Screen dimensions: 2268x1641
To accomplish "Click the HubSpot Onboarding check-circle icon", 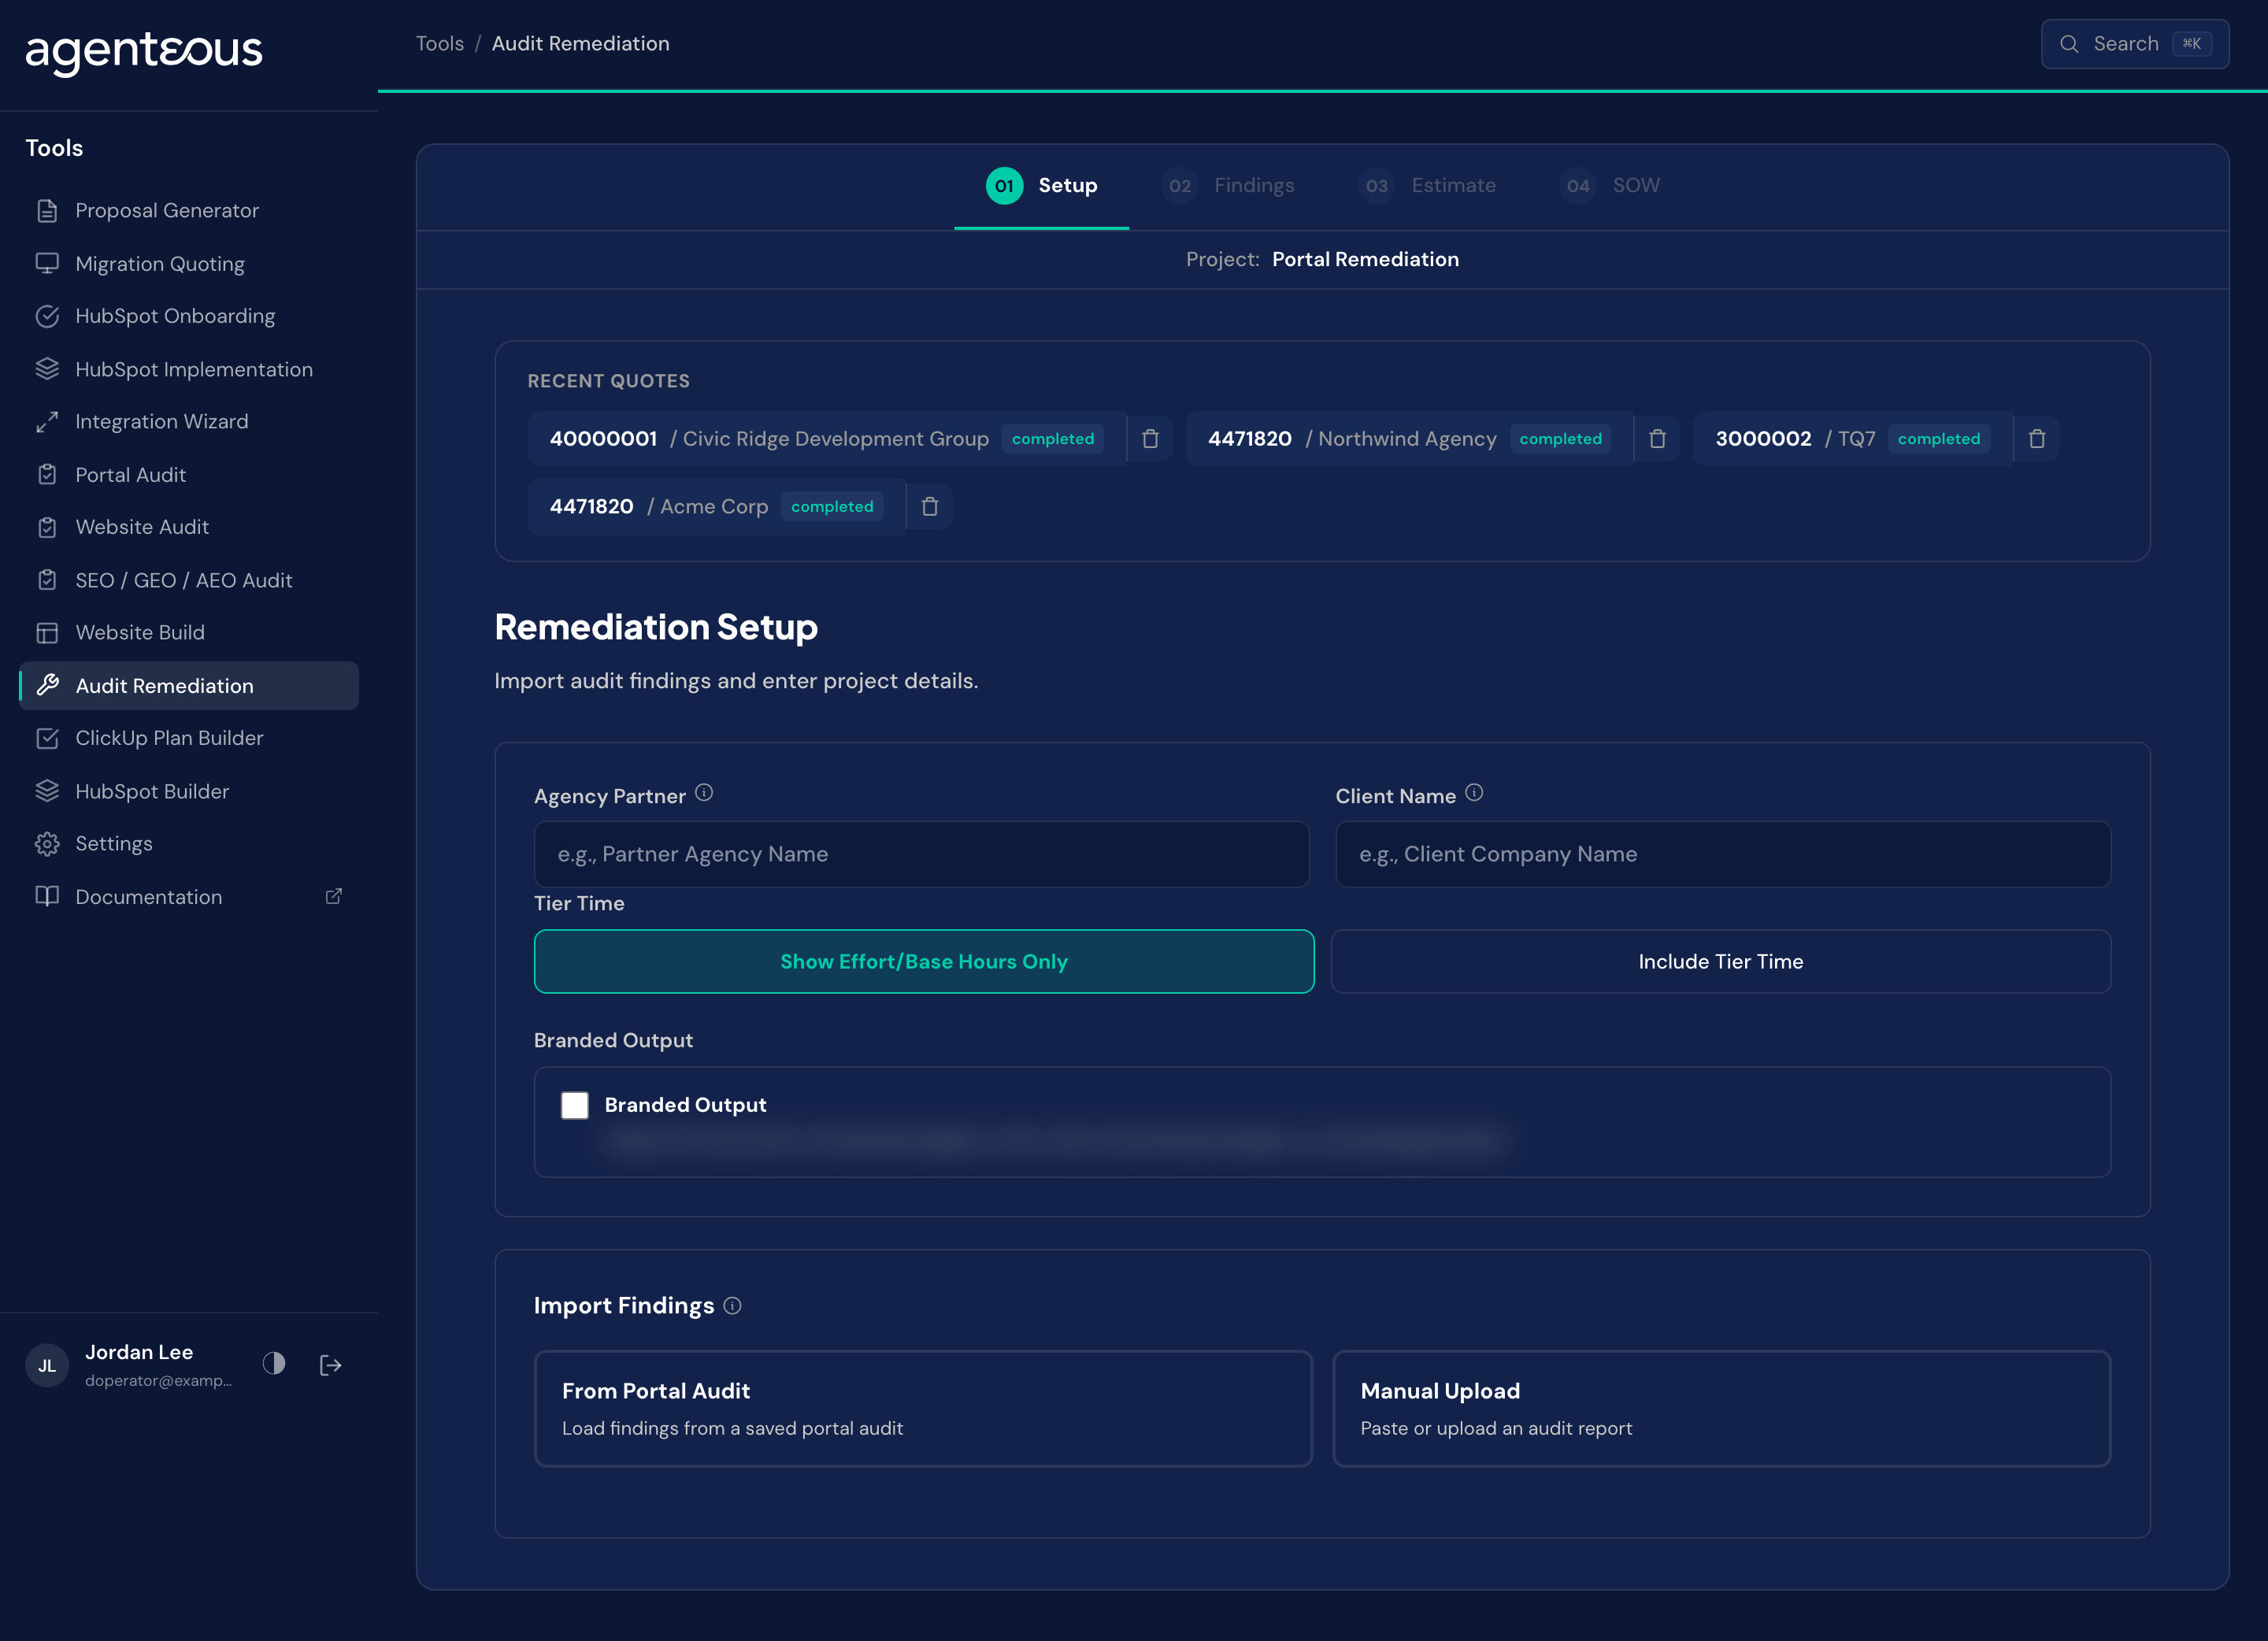I will (x=47, y=316).
